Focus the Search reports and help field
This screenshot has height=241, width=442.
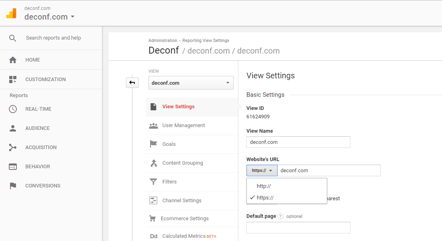tap(53, 38)
